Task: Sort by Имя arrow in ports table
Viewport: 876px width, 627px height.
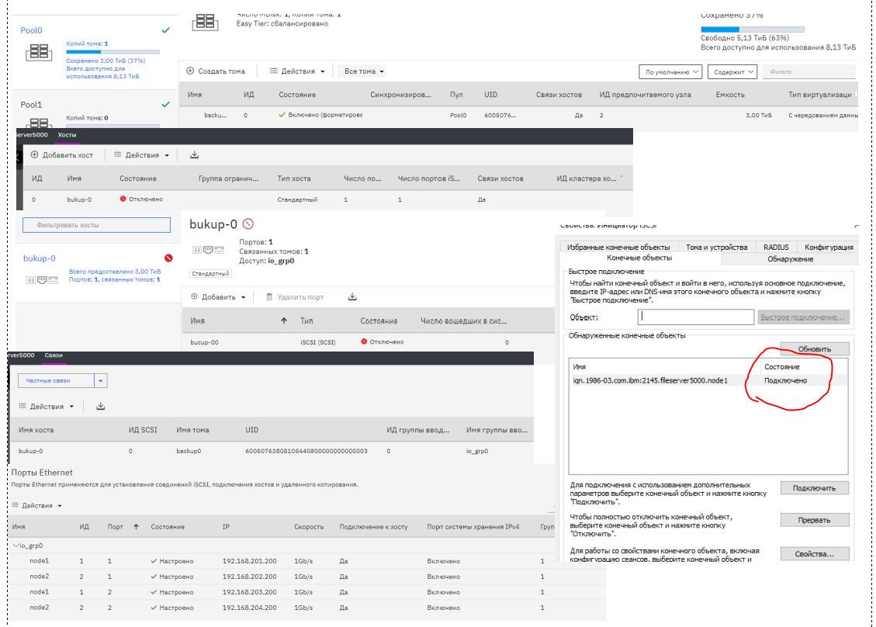Action: [x=284, y=320]
